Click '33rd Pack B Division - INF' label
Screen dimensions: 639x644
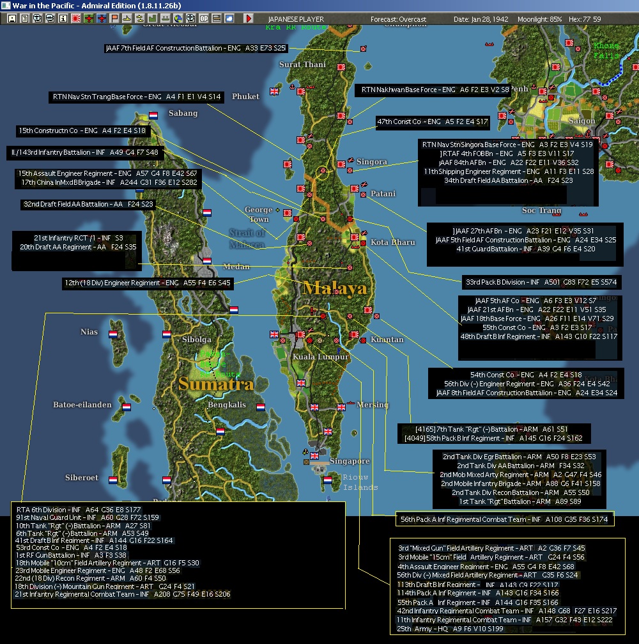click(541, 282)
